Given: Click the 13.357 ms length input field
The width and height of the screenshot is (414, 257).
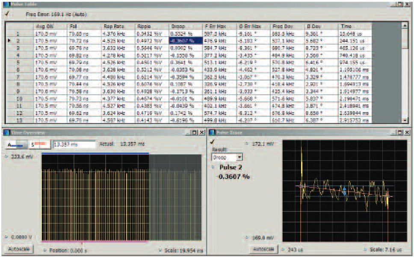Looking at the screenshot, I should click(x=74, y=144).
